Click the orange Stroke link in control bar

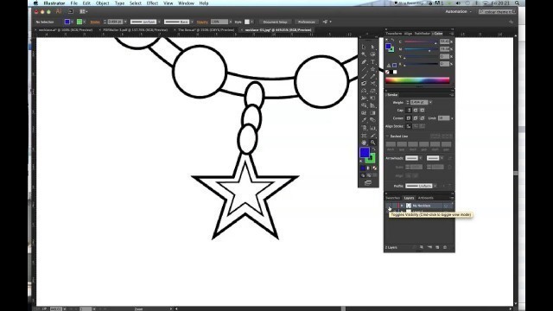95,22
